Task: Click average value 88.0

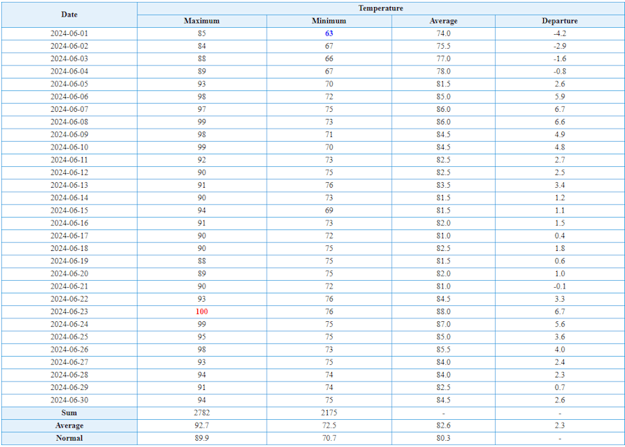Action: click(x=443, y=312)
